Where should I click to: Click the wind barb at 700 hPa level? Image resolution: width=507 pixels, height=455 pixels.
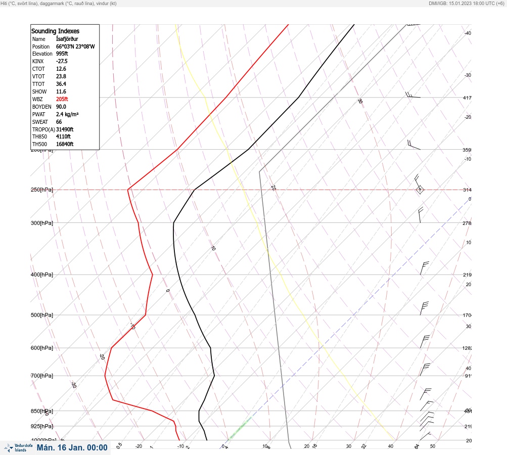(x=425, y=369)
